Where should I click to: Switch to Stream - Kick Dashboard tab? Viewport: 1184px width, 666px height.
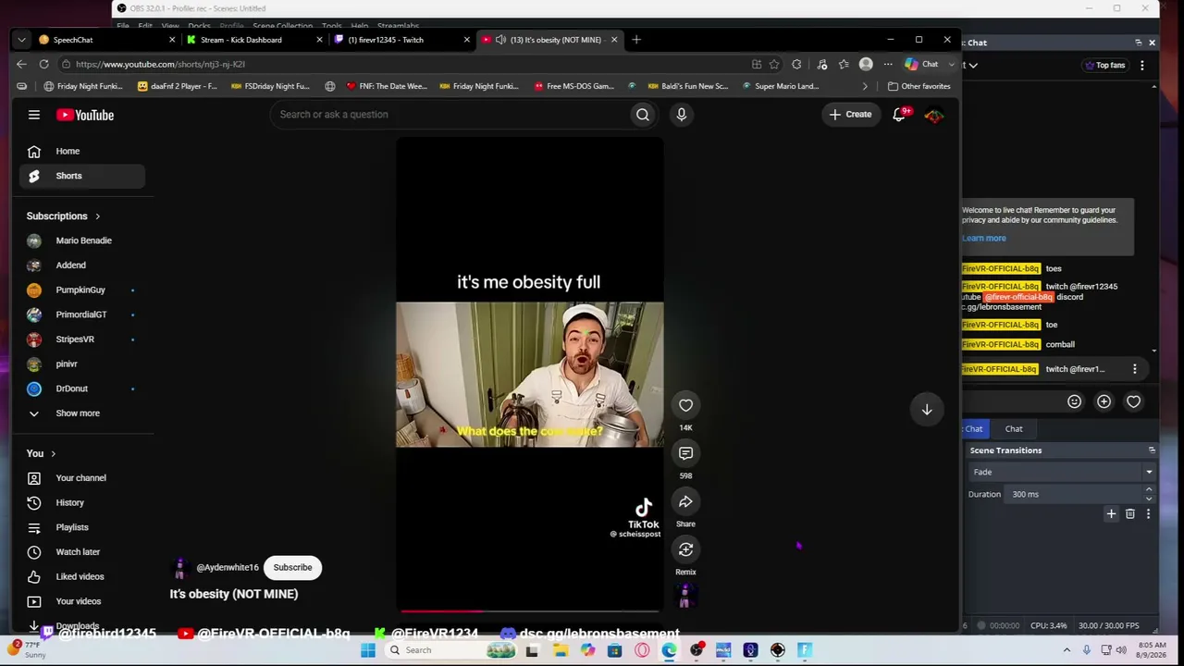(x=253, y=40)
